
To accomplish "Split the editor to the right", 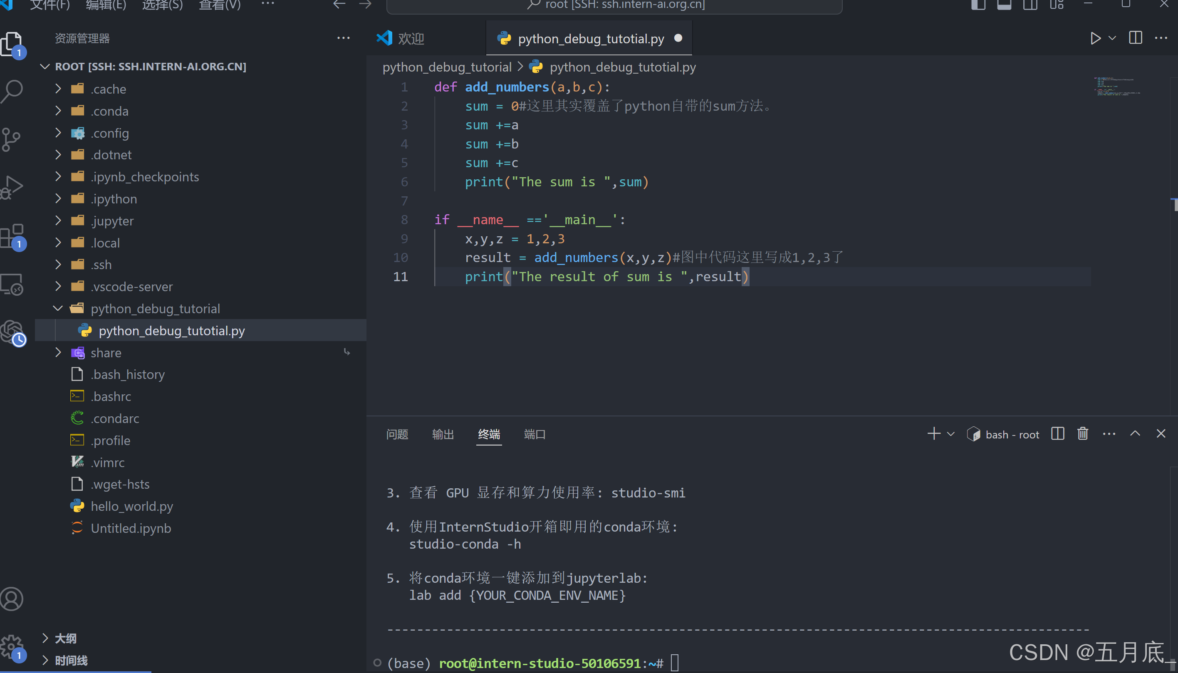I will click(1135, 38).
